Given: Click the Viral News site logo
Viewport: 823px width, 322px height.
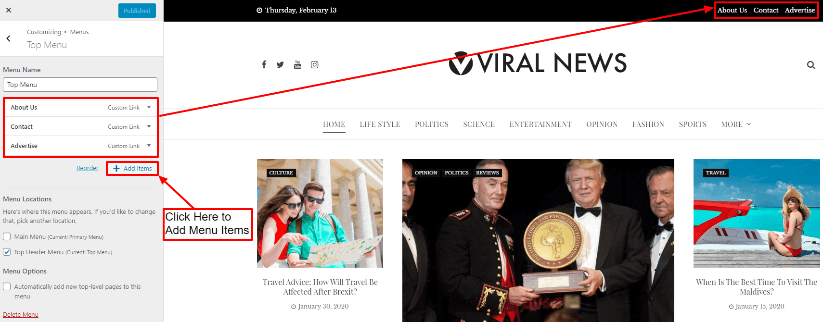Looking at the screenshot, I should (x=538, y=63).
